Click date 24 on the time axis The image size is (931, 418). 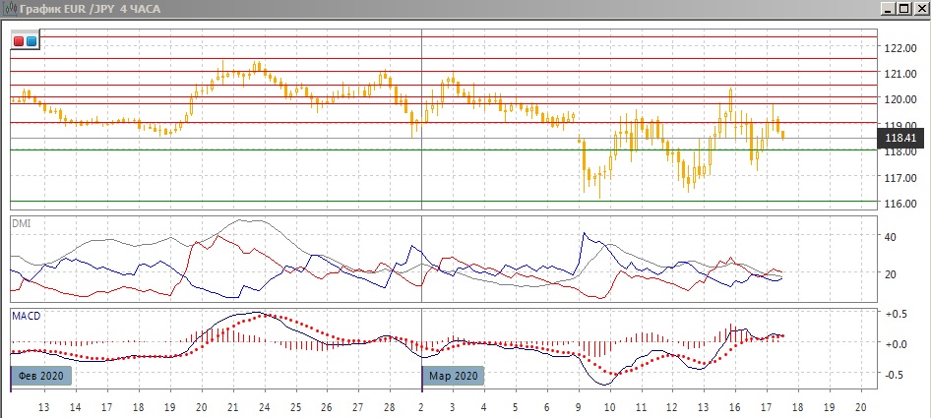tap(264, 406)
